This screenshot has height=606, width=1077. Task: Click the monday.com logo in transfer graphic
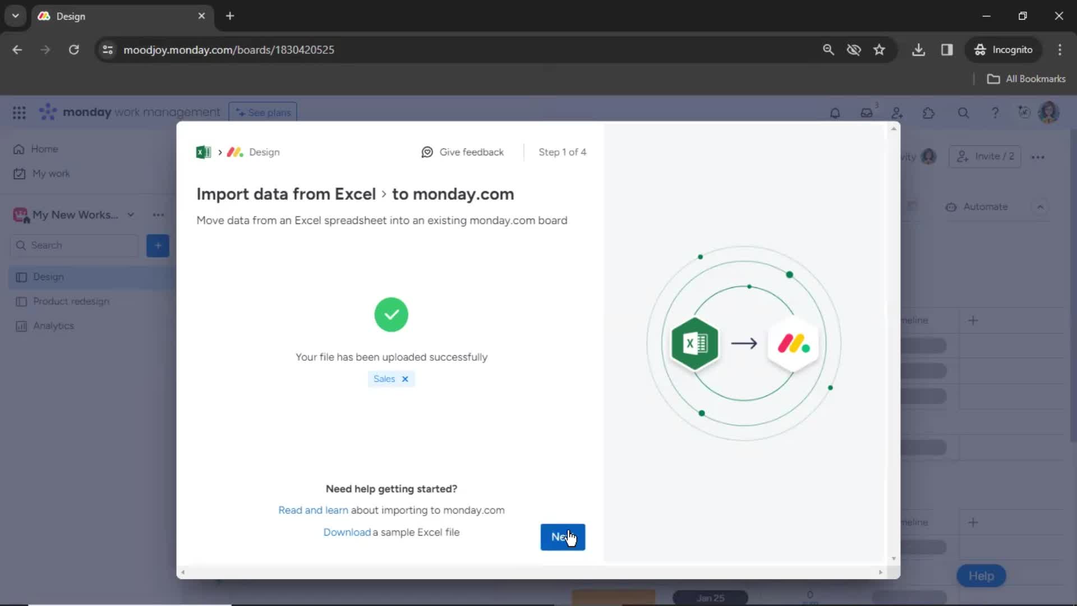794,342
